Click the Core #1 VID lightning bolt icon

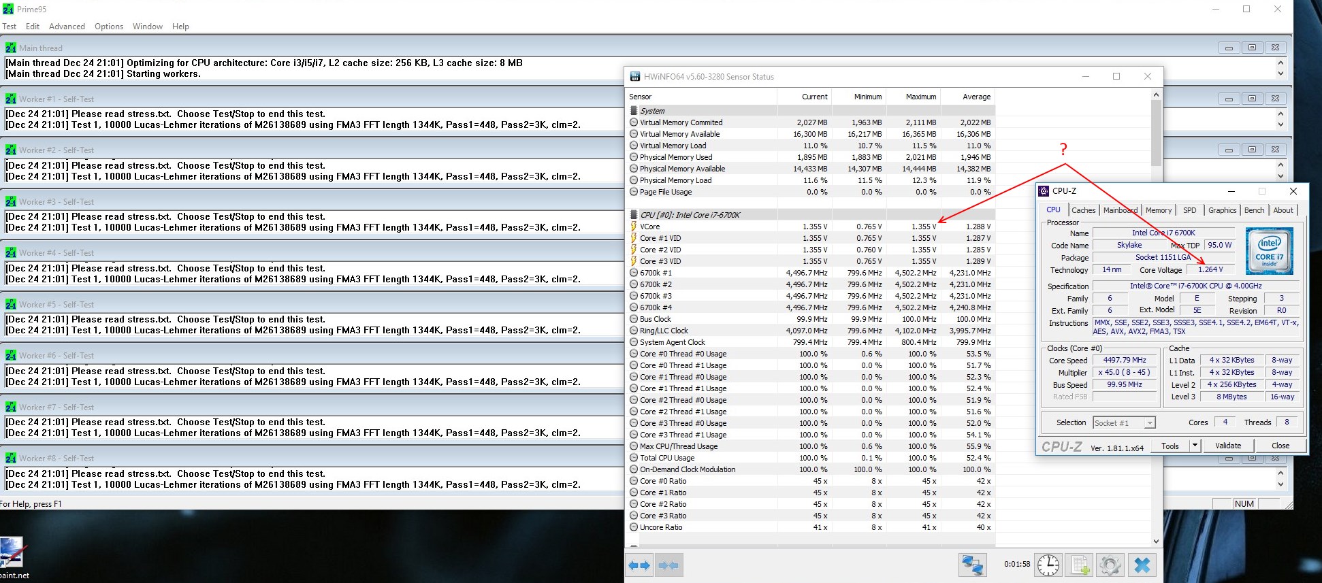[634, 238]
